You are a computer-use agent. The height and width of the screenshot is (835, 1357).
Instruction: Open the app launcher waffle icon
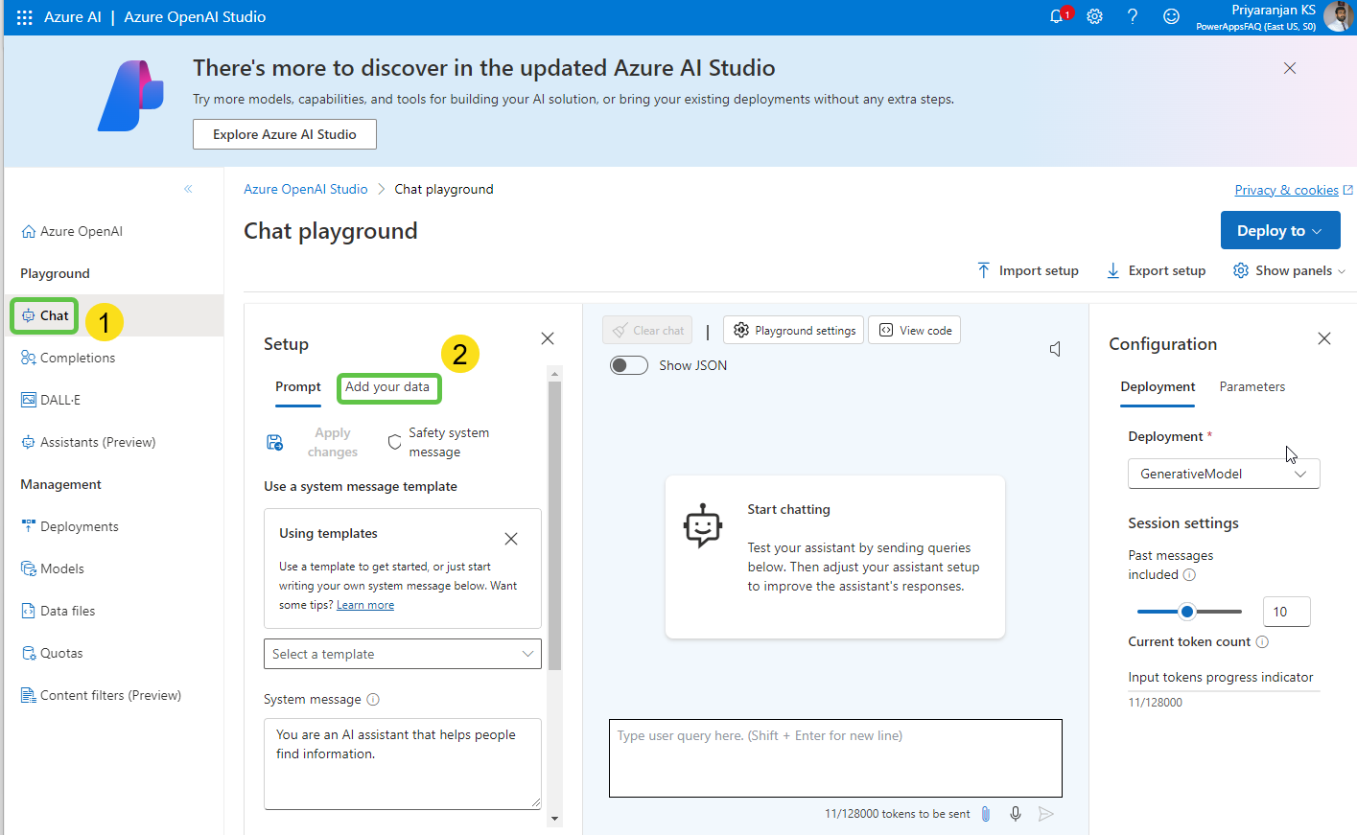pyautogui.click(x=24, y=17)
